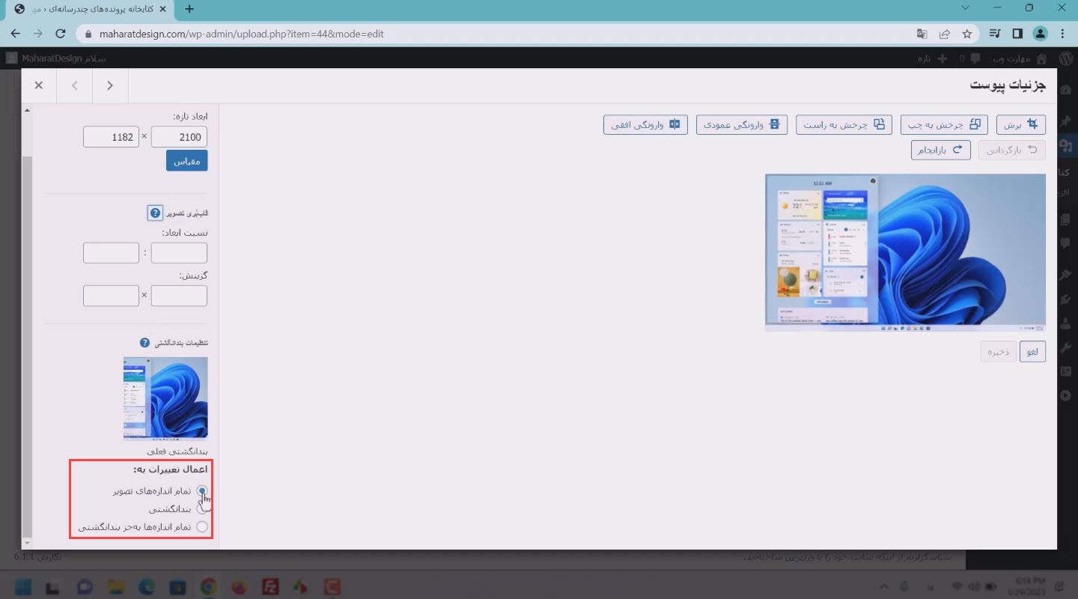
Task: Click the second نسبت ابعاد ratio field
Action: pyautogui.click(x=111, y=253)
